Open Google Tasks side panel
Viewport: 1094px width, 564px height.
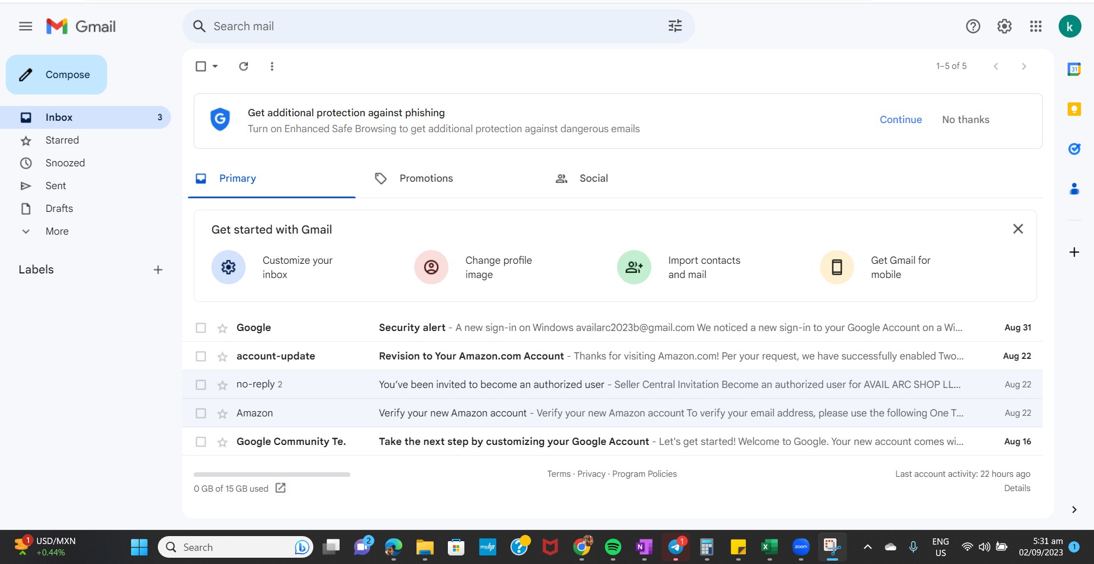click(x=1074, y=149)
